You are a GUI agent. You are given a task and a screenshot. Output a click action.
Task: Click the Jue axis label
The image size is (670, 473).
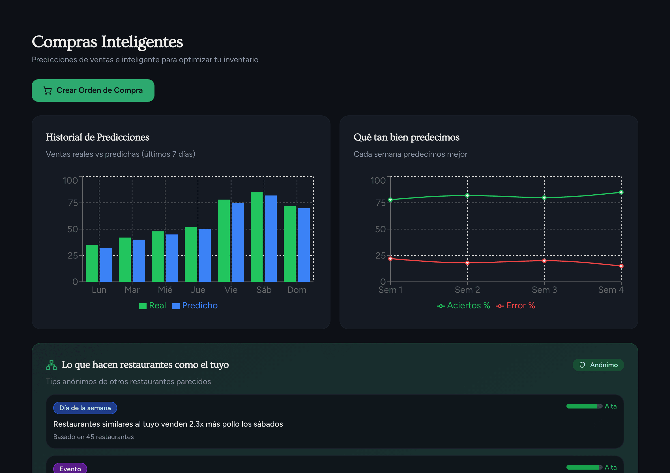198,290
